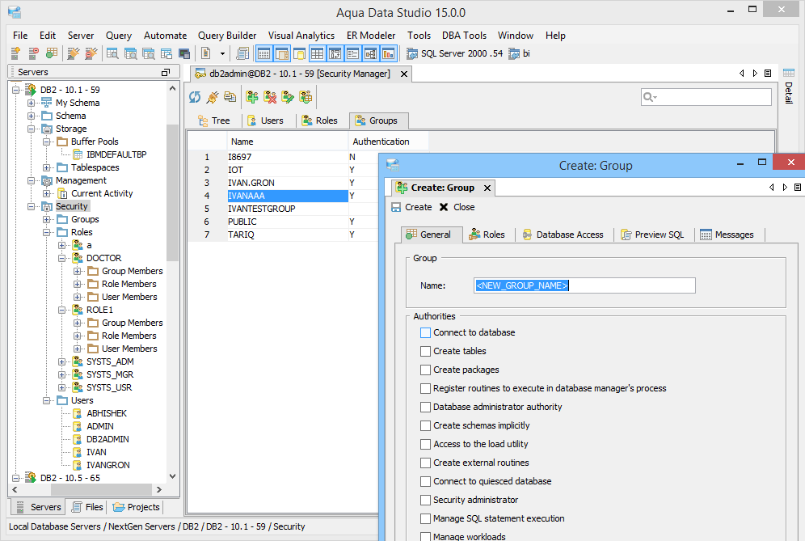The image size is (805, 541).
Task: Click the Register Server icon in main toolbar
Action: pos(15,53)
